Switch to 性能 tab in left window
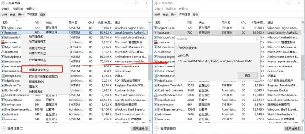The width and height of the screenshot is (305, 134). (x=13, y=15)
